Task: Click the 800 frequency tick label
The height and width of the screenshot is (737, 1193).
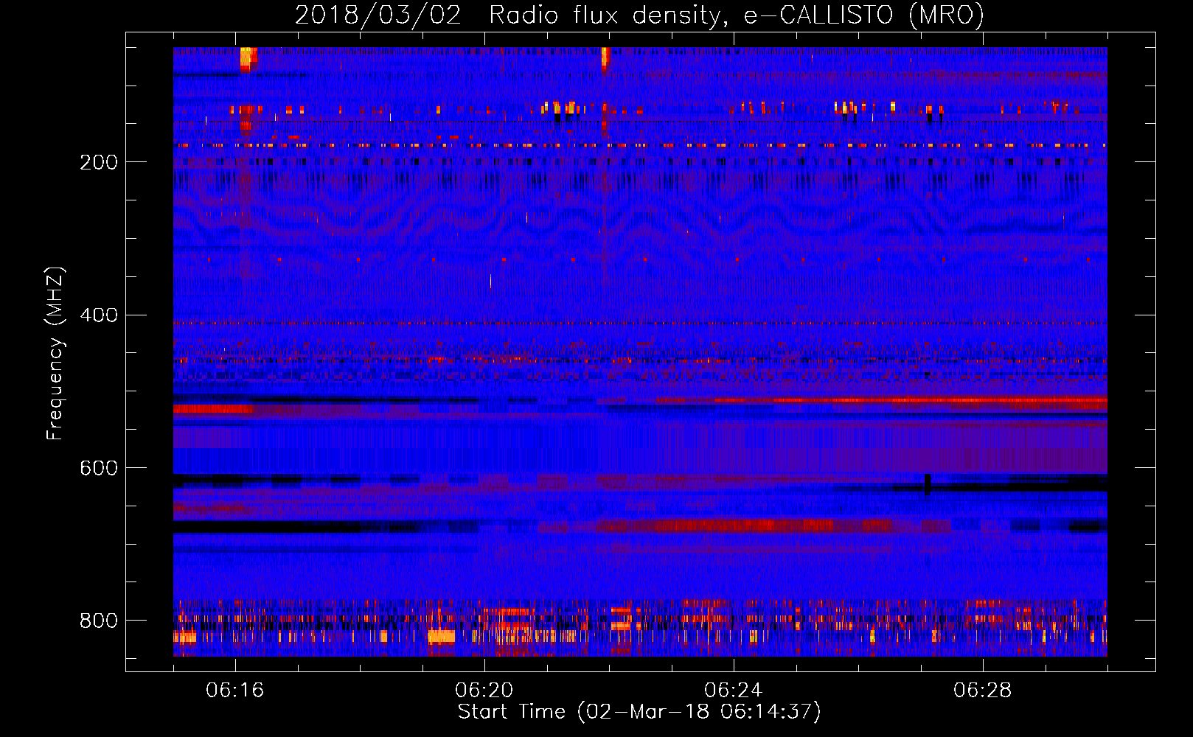Action: click(99, 621)
